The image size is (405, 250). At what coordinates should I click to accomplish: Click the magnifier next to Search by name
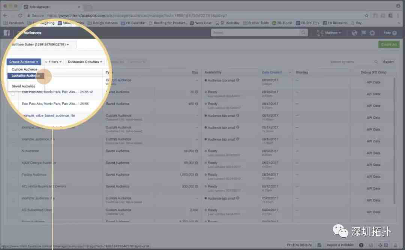pyautogui.click(x=376, y=62)
